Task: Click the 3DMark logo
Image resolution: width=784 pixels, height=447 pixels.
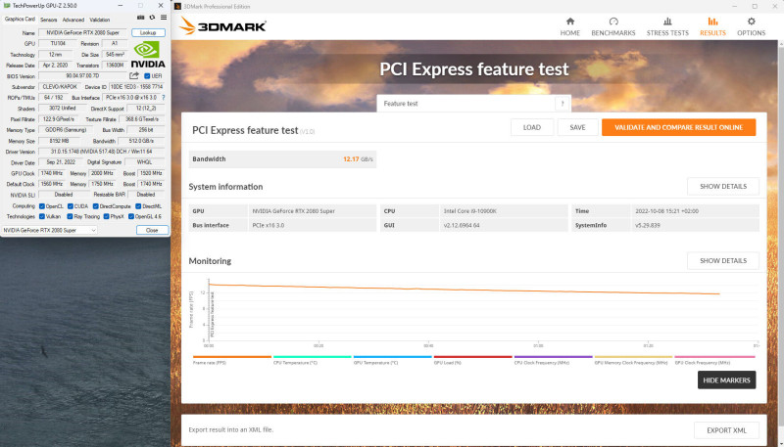Action: pos(223,26)
